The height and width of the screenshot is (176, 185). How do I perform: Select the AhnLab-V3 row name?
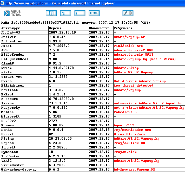pyautogui.click(x=10, y=32)
